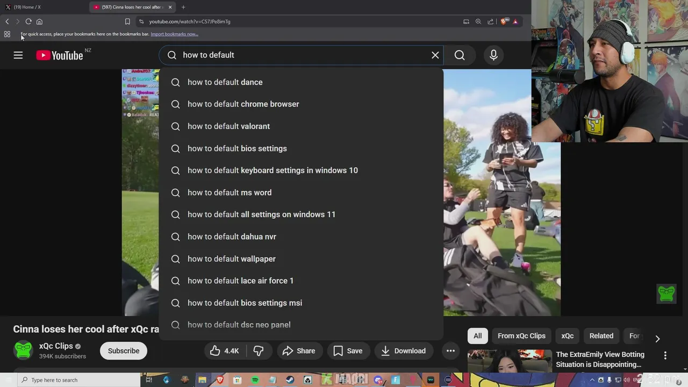Open the YouTube hamburger guide menu
The image size is (688, 387).
pos(18,55)
